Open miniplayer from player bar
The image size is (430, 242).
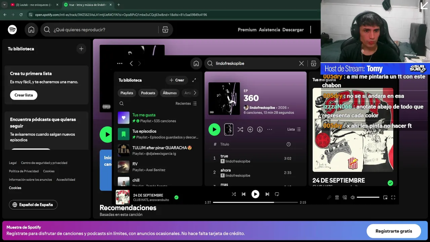tap(385, 197)
